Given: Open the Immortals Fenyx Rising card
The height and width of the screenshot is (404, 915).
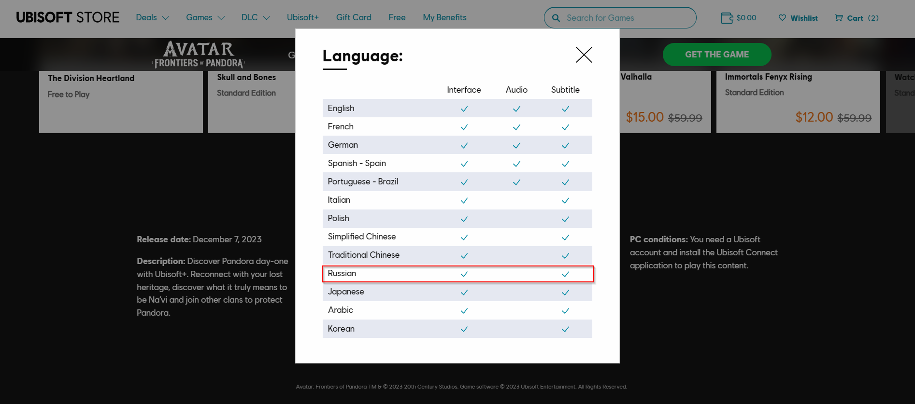Looking at the screenshot, I should click(x=798, y=102).
